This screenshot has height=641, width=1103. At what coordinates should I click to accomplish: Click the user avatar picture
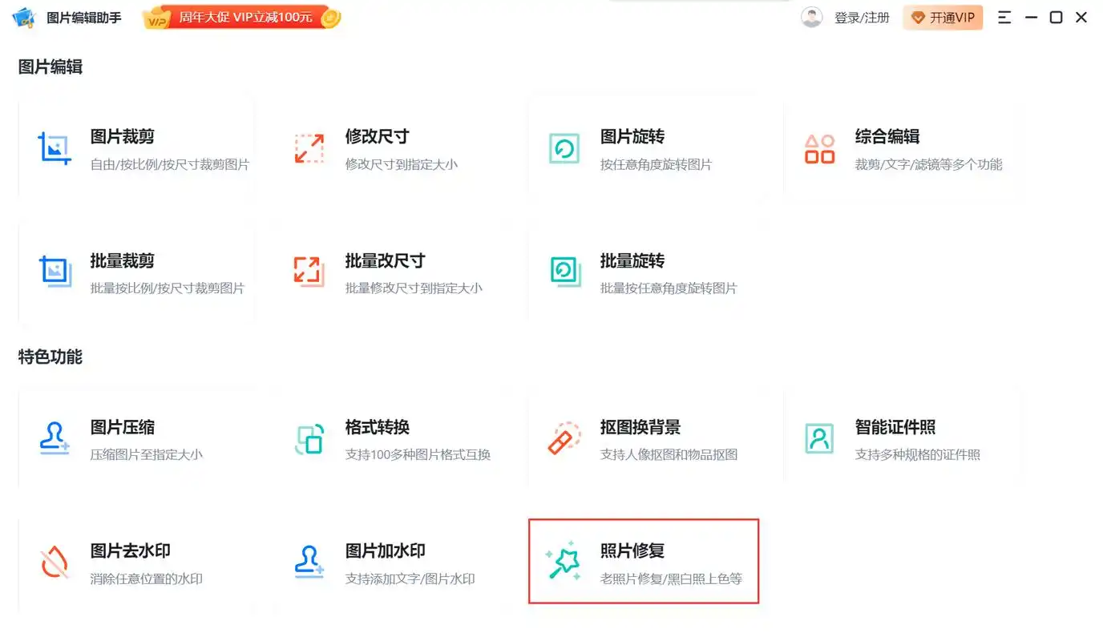point(812,17)
